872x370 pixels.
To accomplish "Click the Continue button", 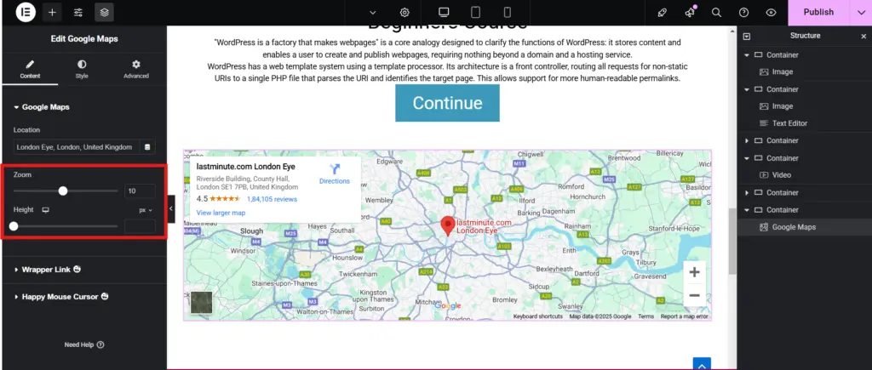I will pos(447,103).
